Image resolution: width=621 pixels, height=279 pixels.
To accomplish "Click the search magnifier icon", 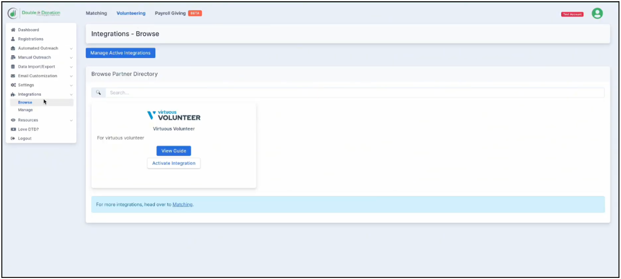I will [98, 93].
